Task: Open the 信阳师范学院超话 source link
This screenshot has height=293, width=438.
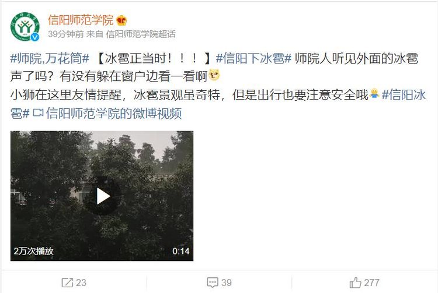Action: coord(141,34)
